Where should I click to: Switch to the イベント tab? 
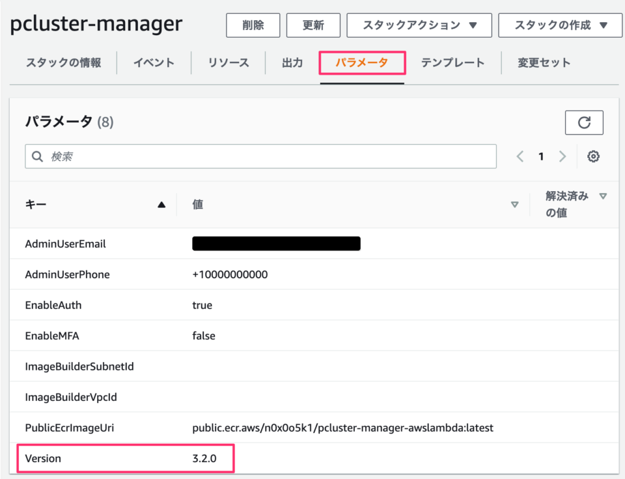coord(154,62)
